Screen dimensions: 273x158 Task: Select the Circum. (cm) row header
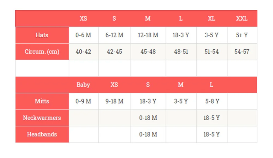coord(42,51)
